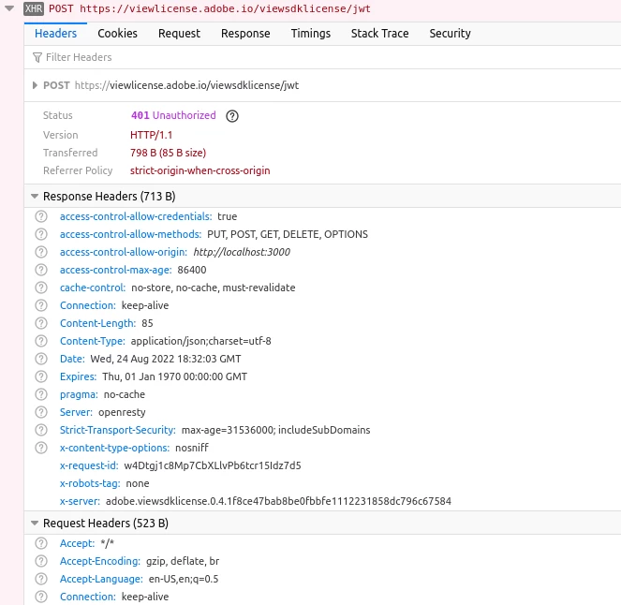Click help icon for Accept request header
621x605 pixels.
41,543
